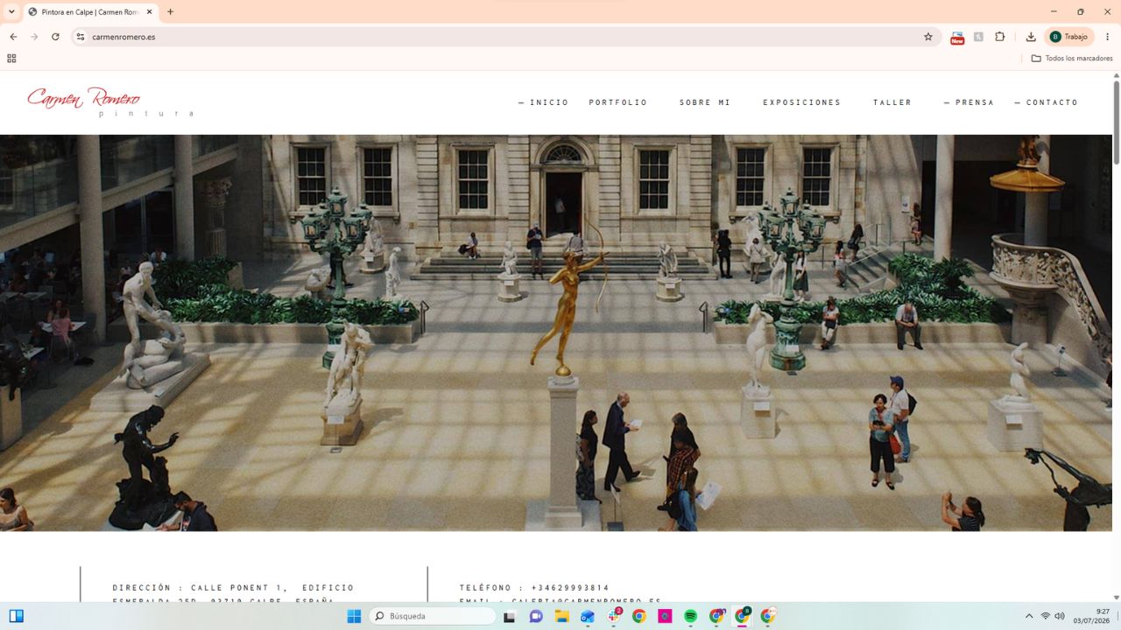Close the Pintora en Calpe tab
This screenshot has height=630, width=1121.
pos(150,12)
